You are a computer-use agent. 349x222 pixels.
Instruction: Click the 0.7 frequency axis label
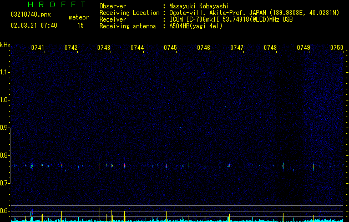(x=4, y=183)
